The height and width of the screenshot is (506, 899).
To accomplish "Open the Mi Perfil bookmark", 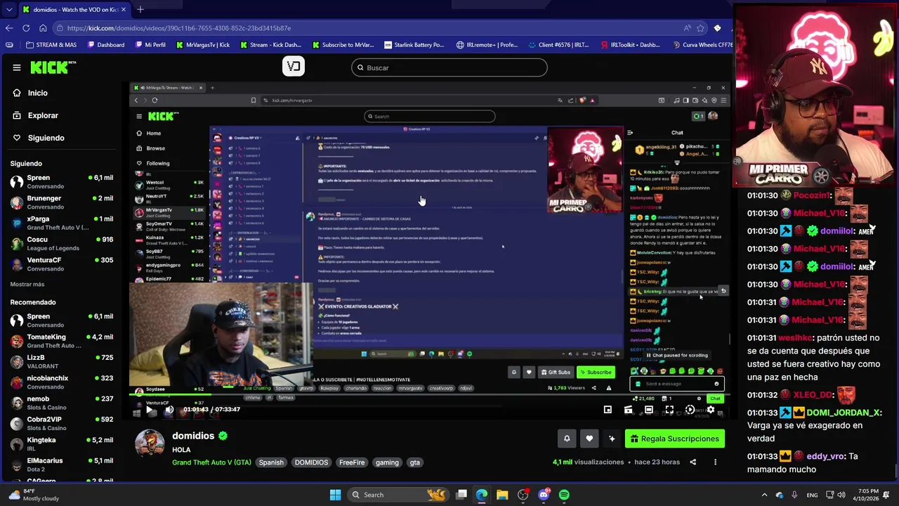I will [x=150, y=45].
